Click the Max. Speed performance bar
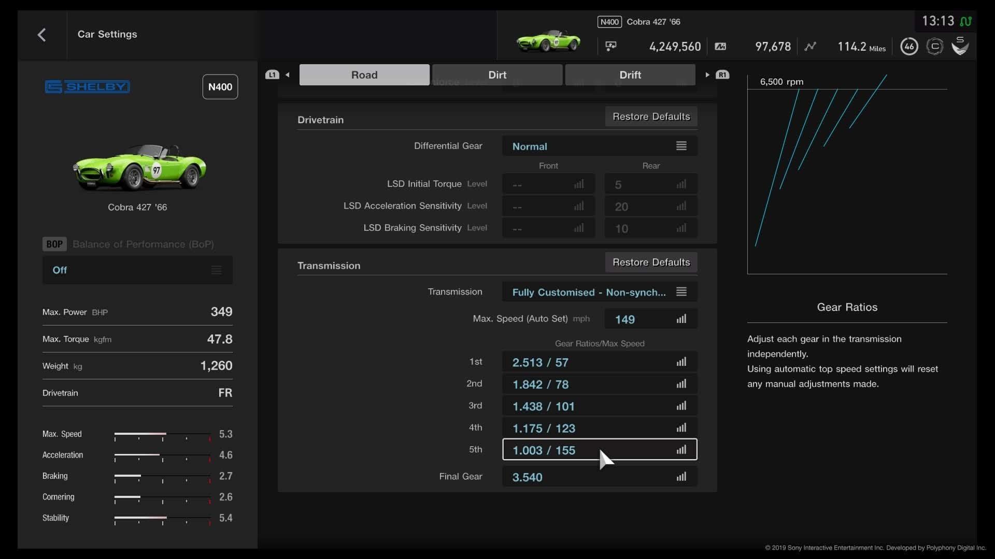Screen dimensions: 995x559 (162, 435)
